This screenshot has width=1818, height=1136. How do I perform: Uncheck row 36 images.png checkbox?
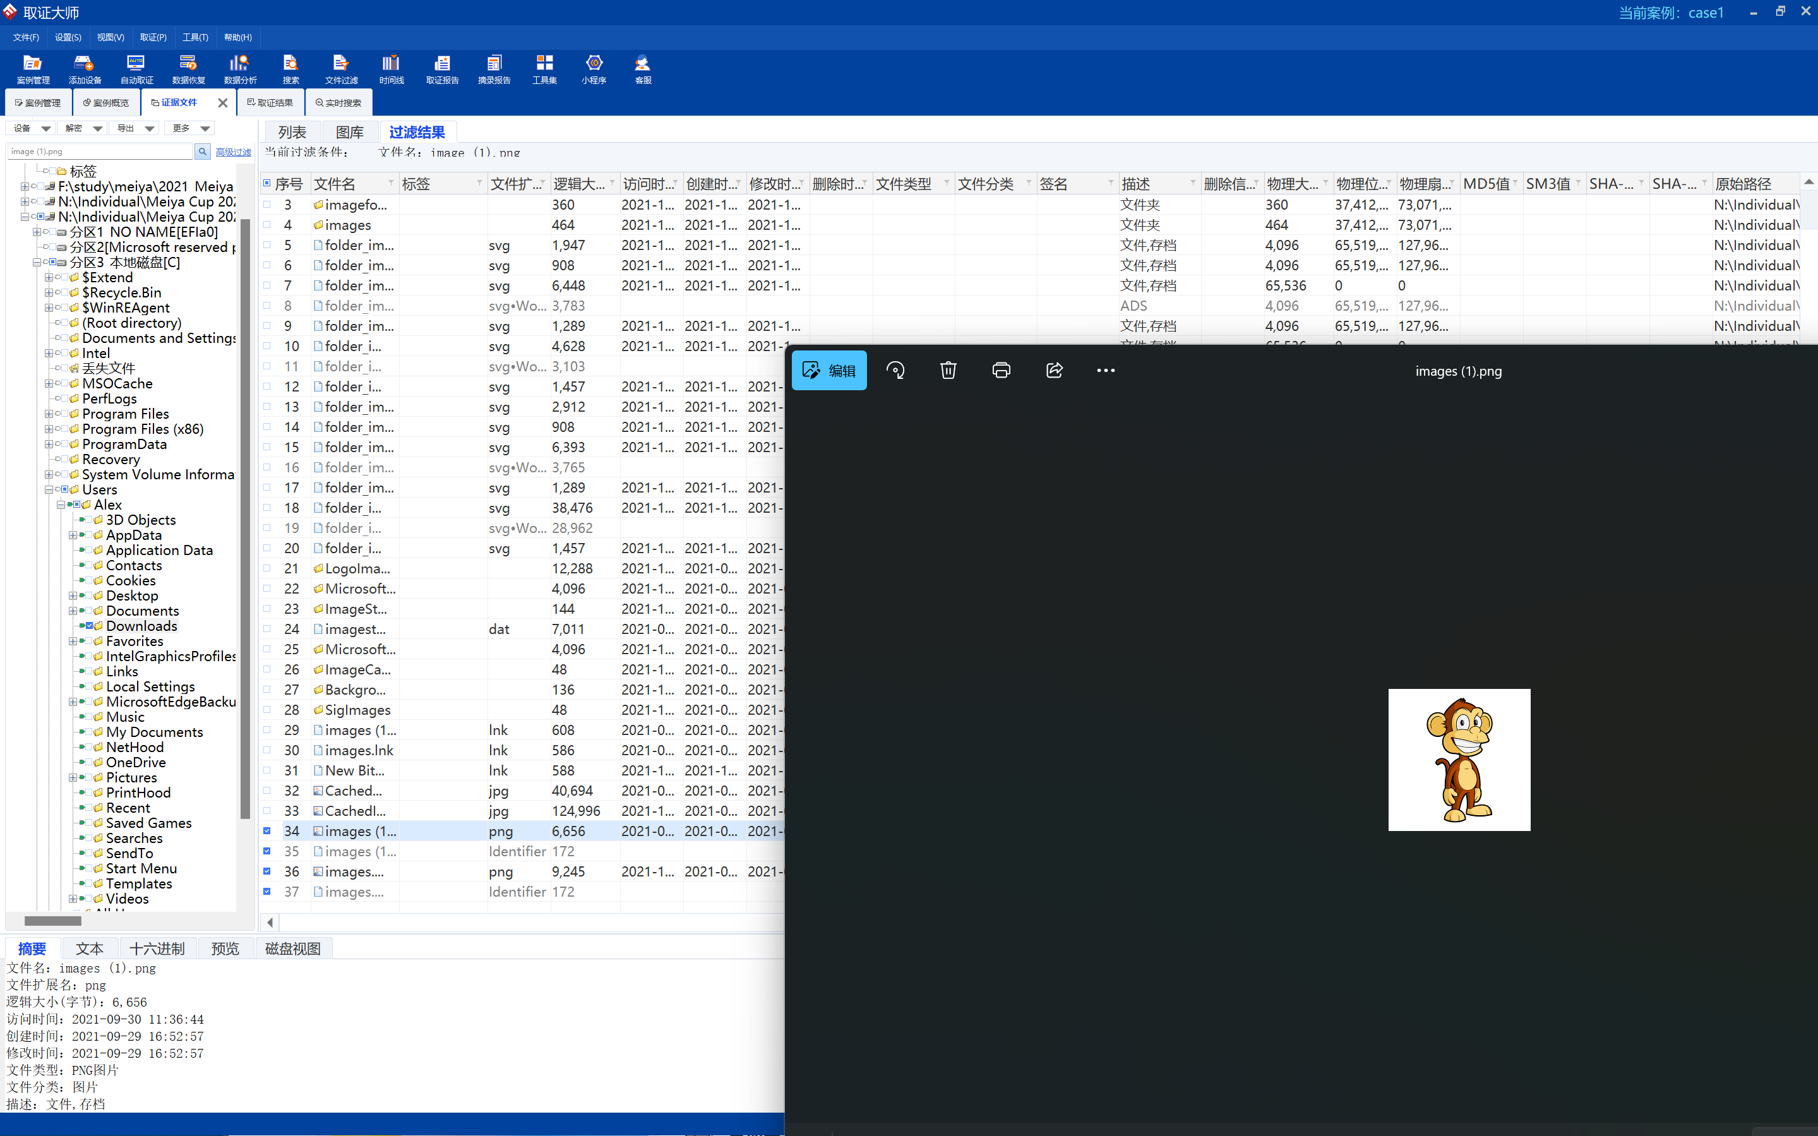click(x=266, y=871)
